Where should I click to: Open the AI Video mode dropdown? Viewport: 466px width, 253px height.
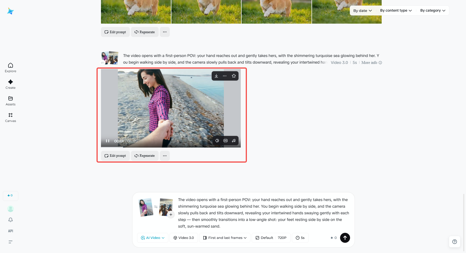[153, 238]
